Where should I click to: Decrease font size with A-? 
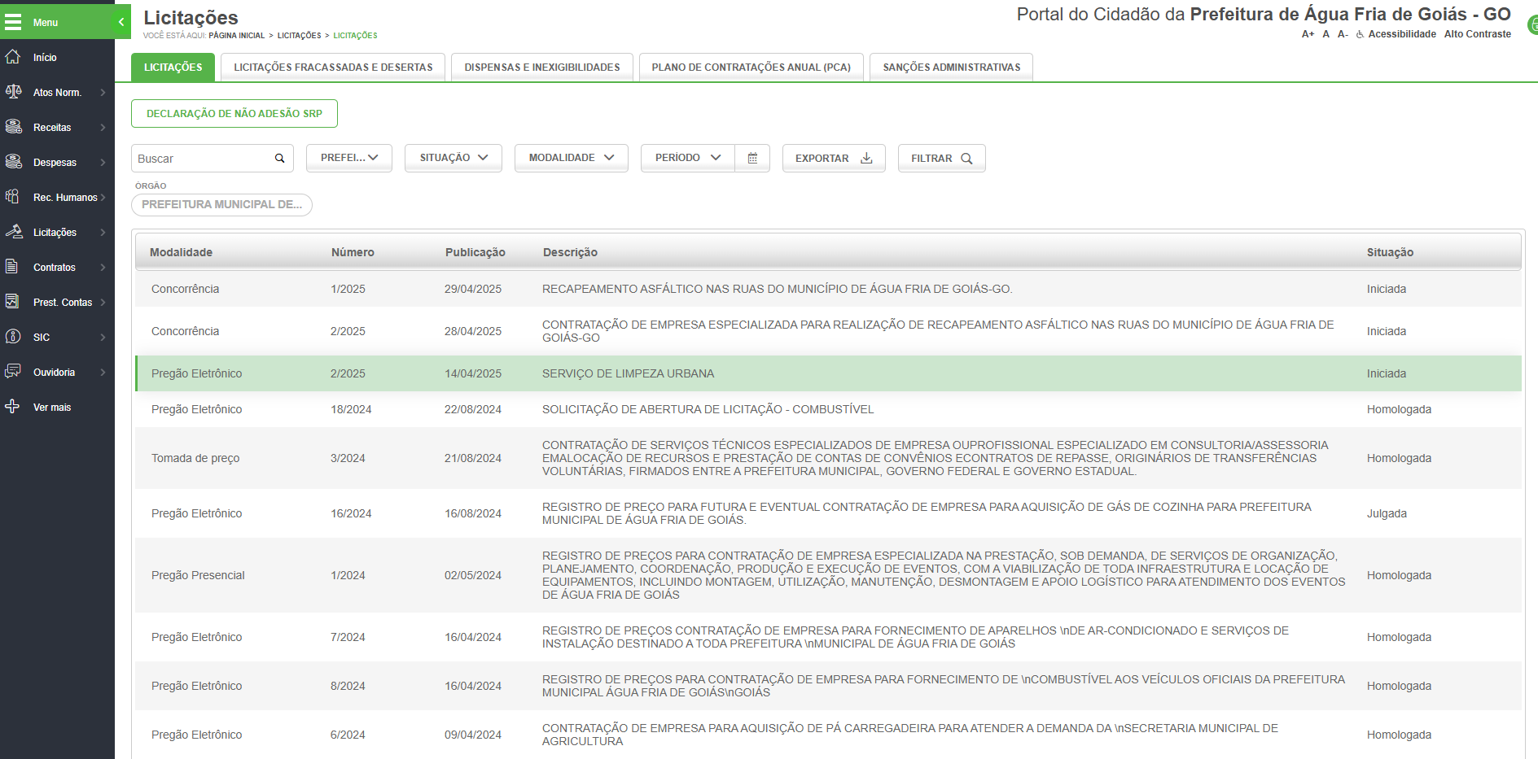1343,34
